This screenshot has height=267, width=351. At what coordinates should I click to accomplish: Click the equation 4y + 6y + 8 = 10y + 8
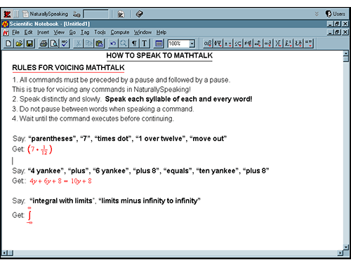(x=60, y=181)
